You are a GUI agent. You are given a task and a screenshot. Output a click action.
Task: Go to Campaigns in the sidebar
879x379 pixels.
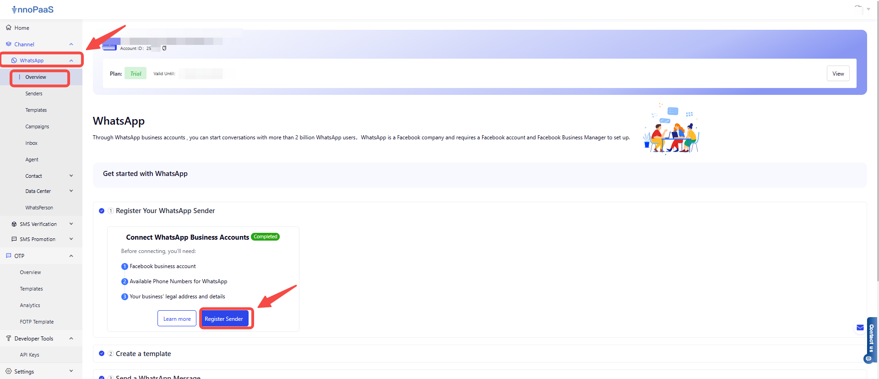click(x=37, y=126)
